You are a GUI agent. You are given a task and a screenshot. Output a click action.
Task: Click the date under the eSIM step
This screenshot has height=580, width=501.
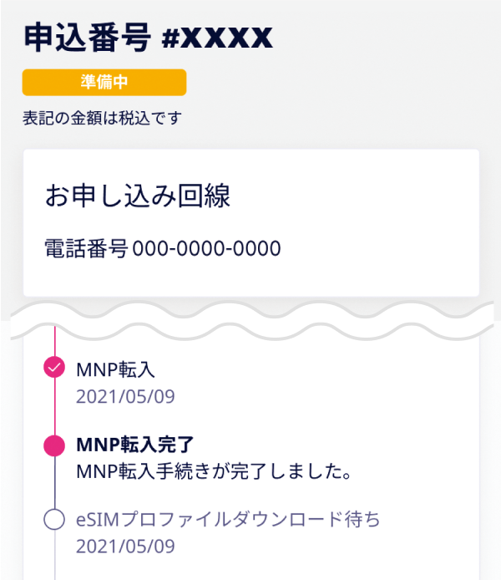pyautogui.click(x=125, y=547)
